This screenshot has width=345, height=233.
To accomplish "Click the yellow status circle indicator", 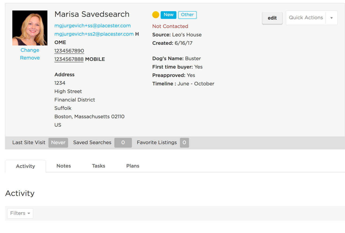I will (x=156, y=15).
